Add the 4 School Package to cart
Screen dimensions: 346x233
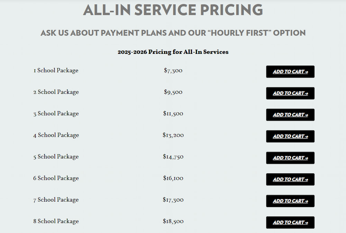coord(290,136)
